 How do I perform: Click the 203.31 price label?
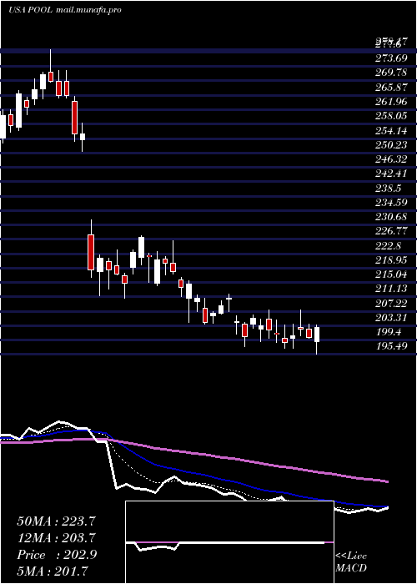[x=391, y=318]
